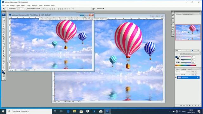203x114 pixels.
Task: Select the Horizontal Type tool
Action: click(3, 53)
